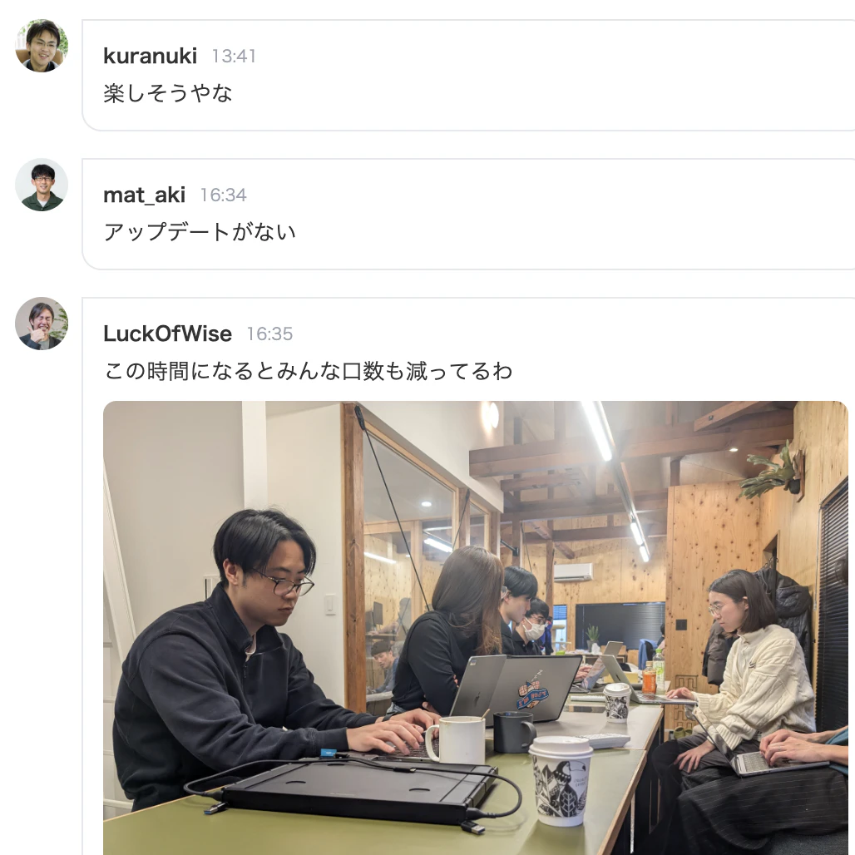The width and height of the screenshot is (855, 855).
Task: Click mat_aki's message bubble
Action: (468, 214)
